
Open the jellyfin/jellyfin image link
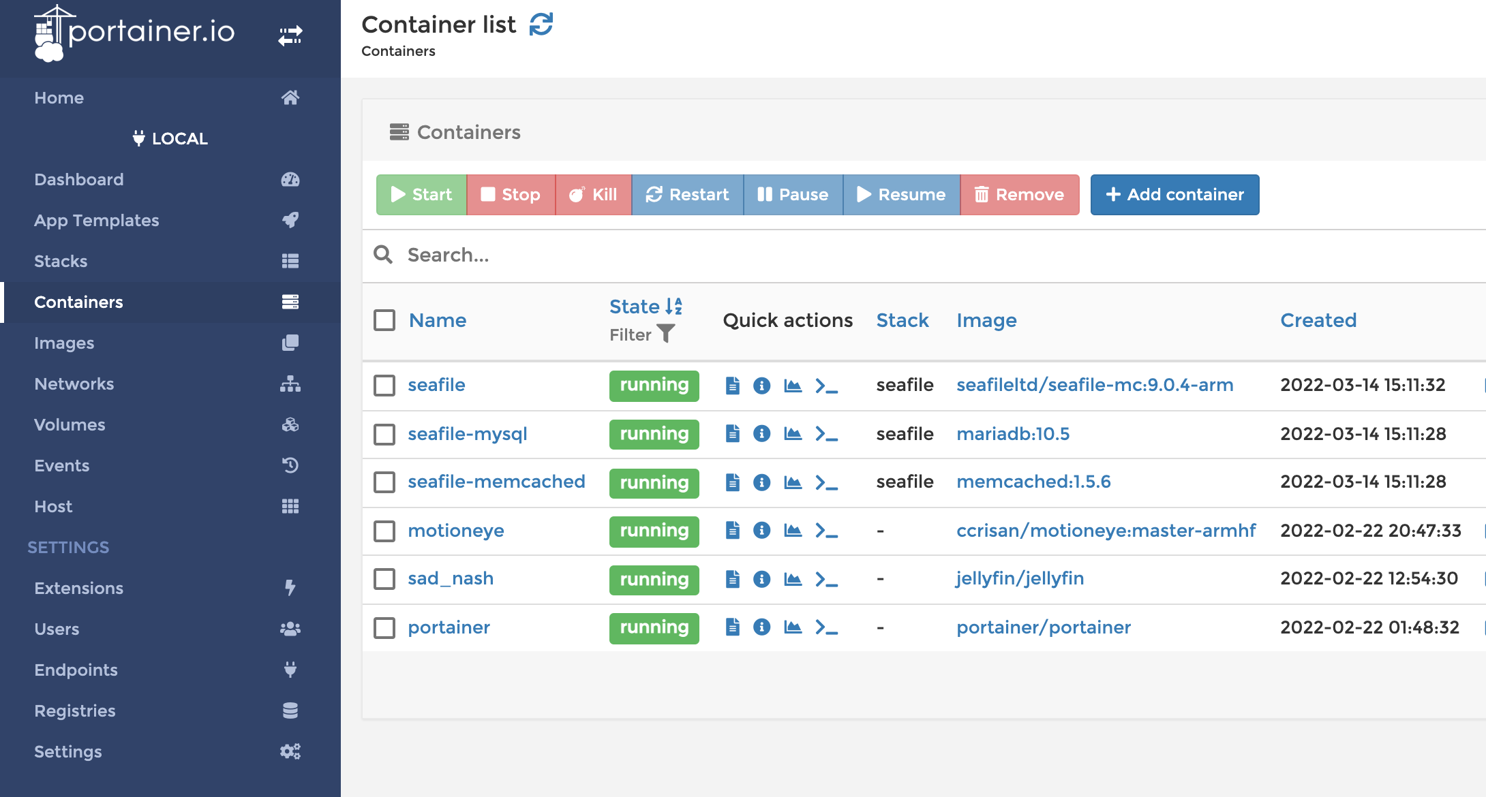1020,578
